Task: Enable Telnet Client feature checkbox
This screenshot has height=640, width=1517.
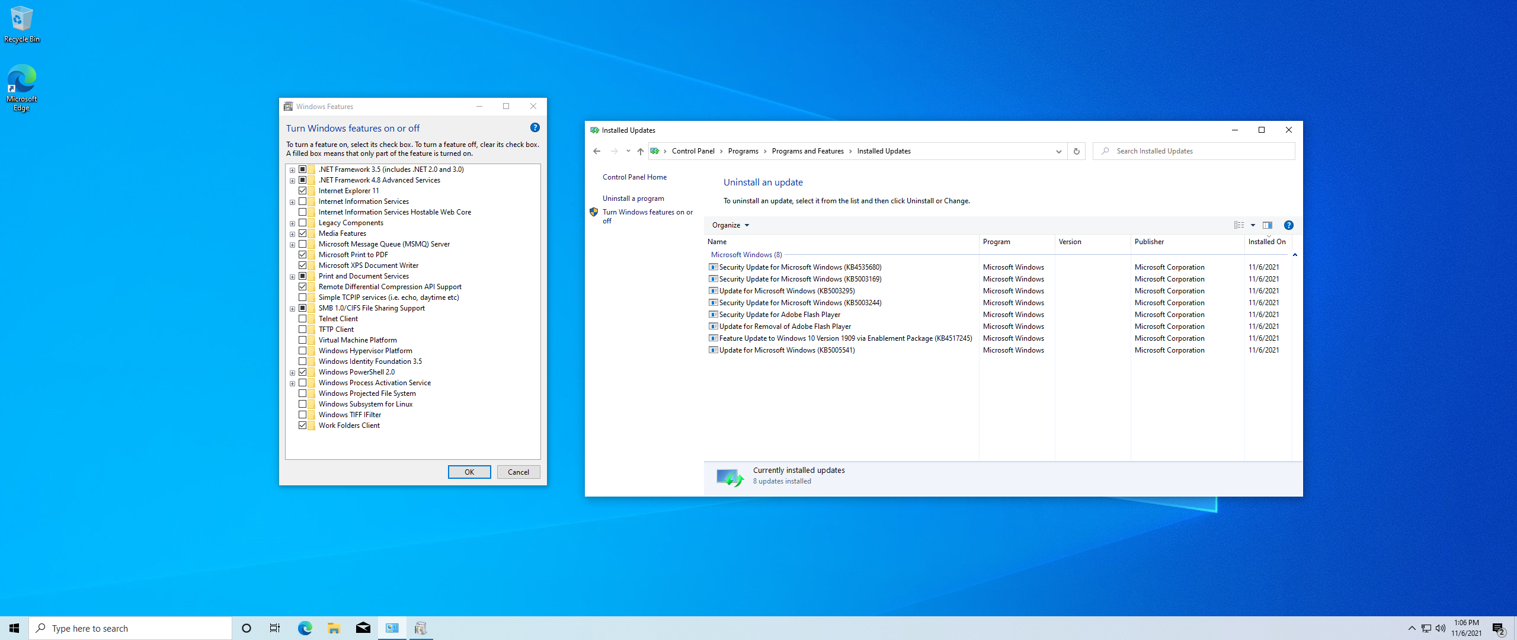Action: point(303,319)
